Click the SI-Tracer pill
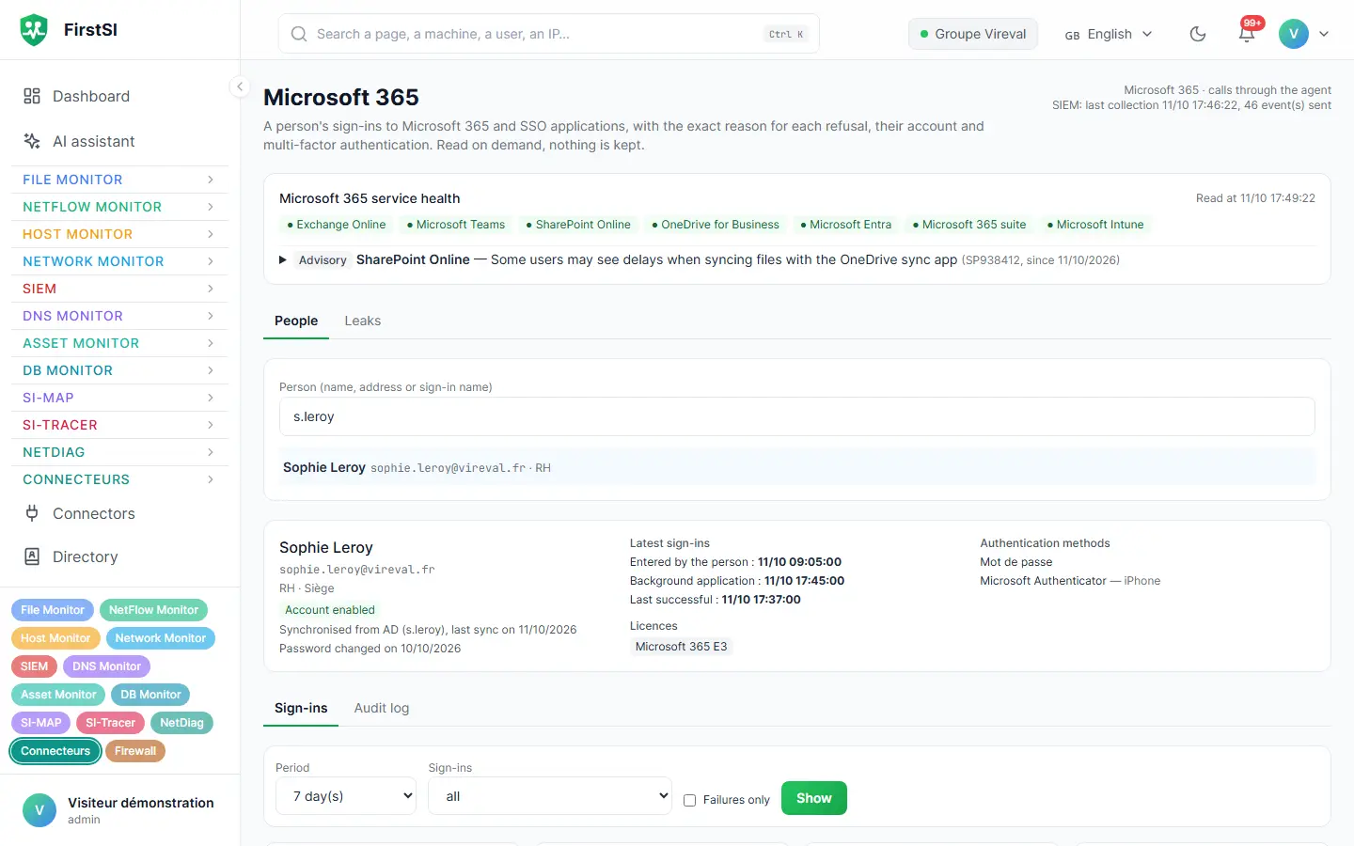 click(x=110, y=723)
